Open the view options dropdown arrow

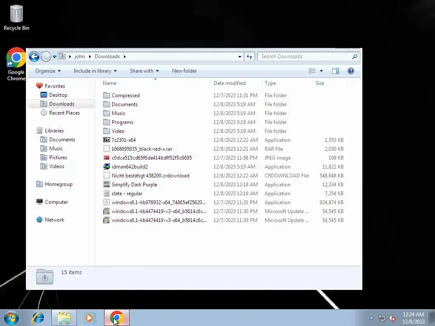pyautogui.click(x=321, y=71)
